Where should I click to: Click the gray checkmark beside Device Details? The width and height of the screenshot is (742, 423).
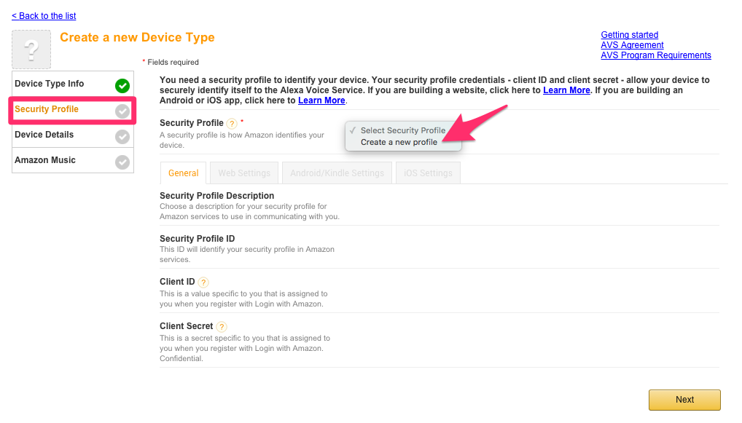[x=122, y=137]
